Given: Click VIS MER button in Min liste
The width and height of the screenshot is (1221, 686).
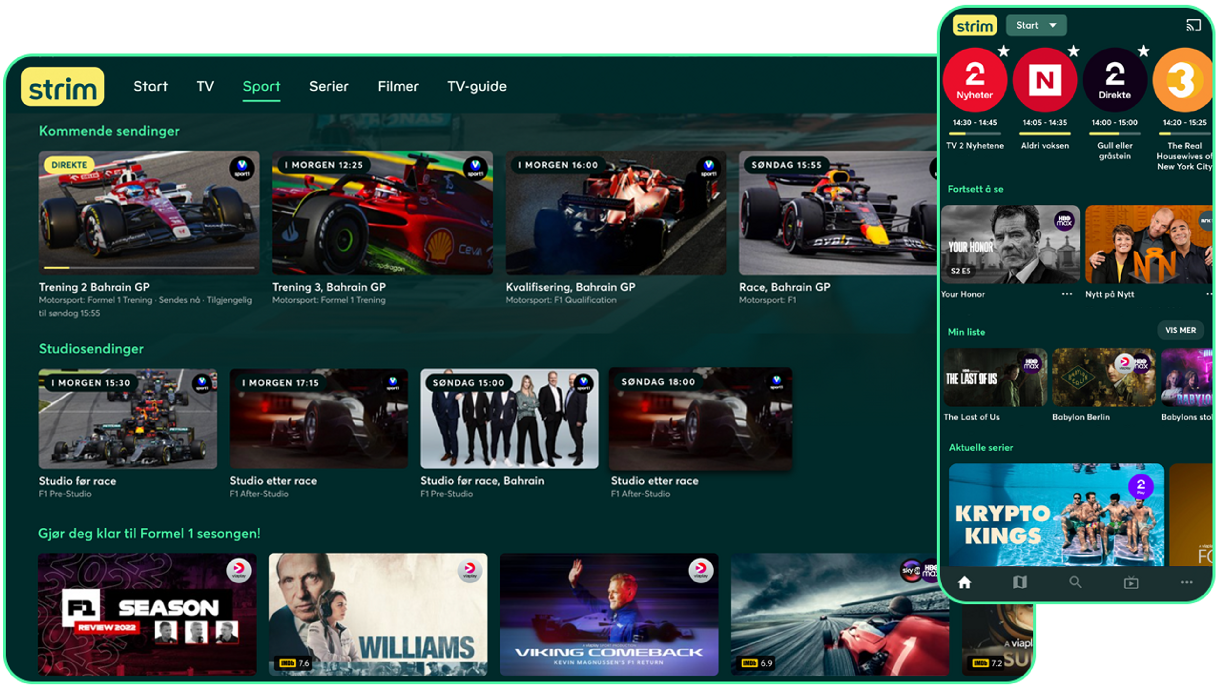Looking at the screenshot, I should coord(1180,330).
